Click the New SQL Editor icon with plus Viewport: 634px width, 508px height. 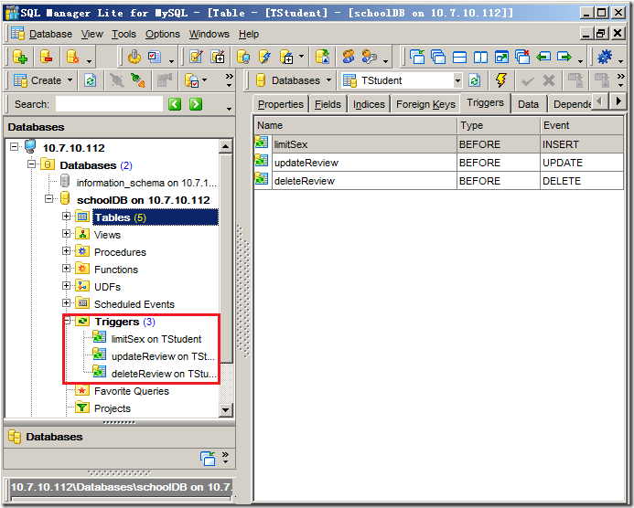click(218, 57)
